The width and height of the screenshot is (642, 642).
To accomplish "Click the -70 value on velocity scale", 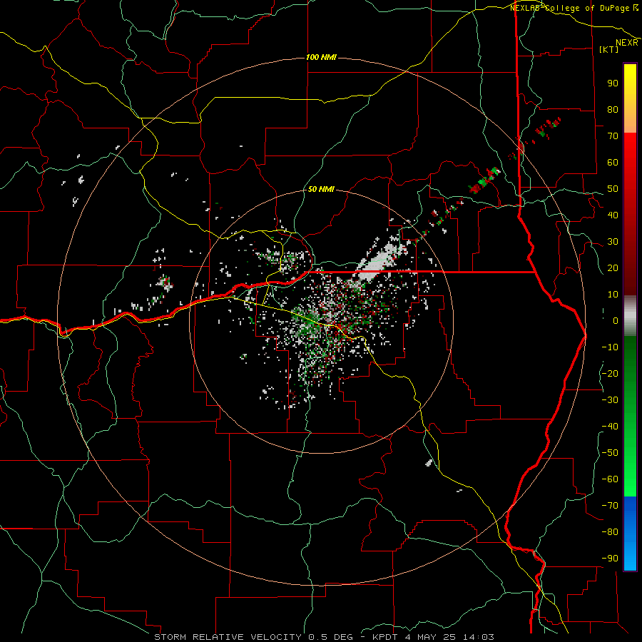I will click(610, 506).
